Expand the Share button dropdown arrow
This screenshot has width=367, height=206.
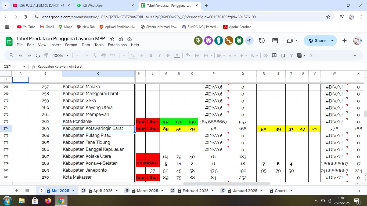pyautogui.click(x=332, y=41)
